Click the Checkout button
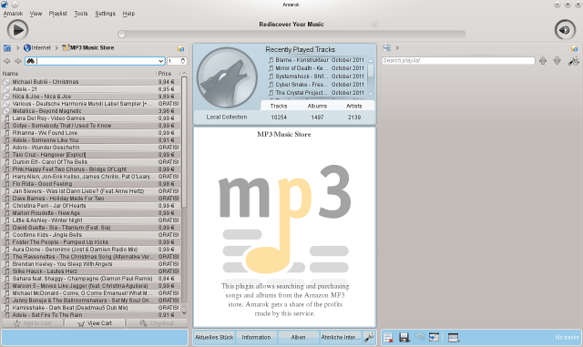The height and width of the screenshot is (347, 583). [157, 323]
